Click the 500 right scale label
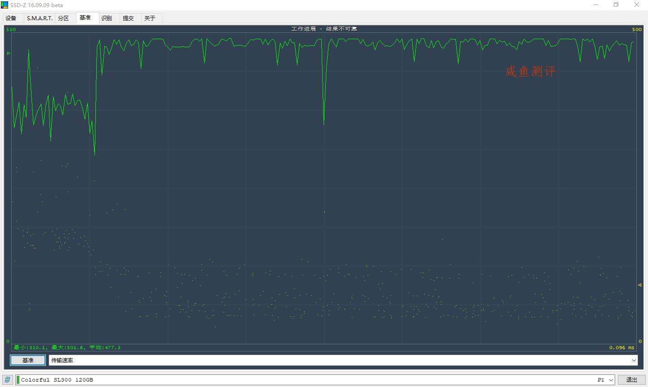The width and height of the screenshot is (648, 387). click(637, 30)
